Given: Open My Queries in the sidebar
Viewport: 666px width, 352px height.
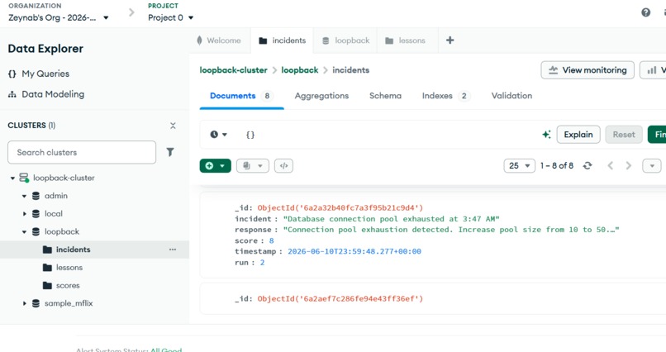Looking at the screenshot, I should (x=45, y=74).
